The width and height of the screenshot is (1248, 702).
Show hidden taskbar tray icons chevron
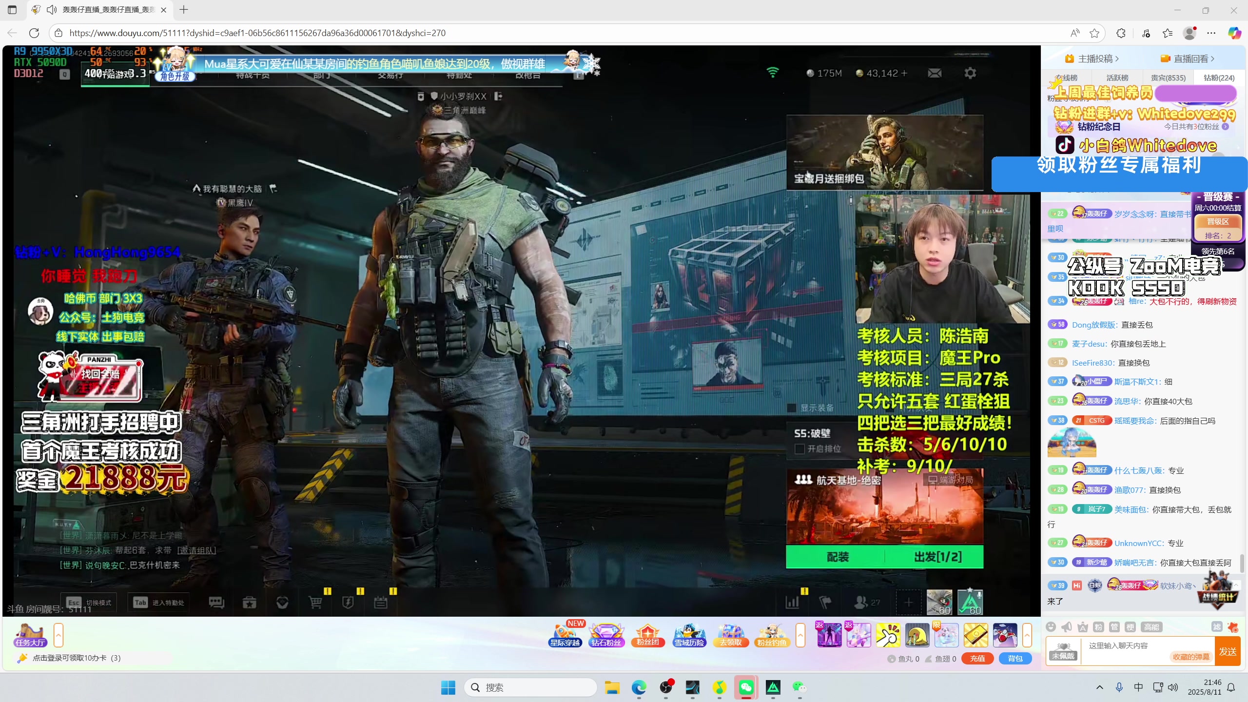click(1100, 687)
